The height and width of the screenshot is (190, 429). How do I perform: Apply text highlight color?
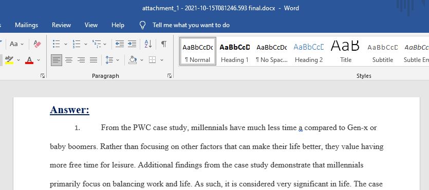tap(9, 60)
